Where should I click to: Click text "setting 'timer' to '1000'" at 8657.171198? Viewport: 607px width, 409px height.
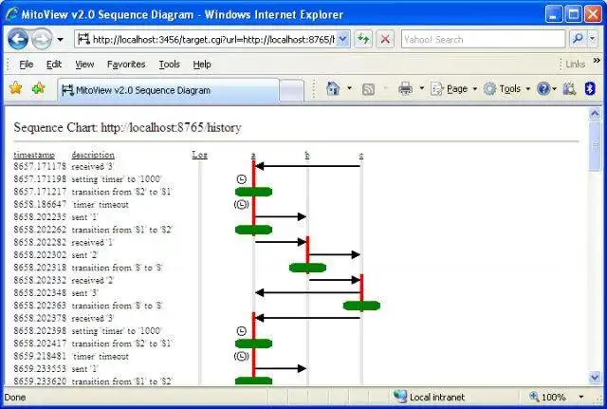pos(117,179)
